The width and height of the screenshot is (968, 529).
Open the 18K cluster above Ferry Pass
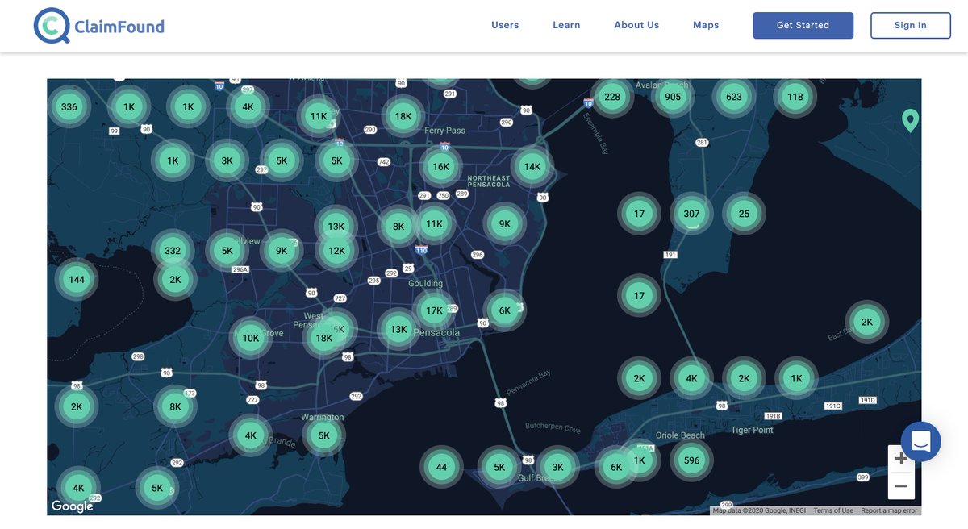coord(403,116)
